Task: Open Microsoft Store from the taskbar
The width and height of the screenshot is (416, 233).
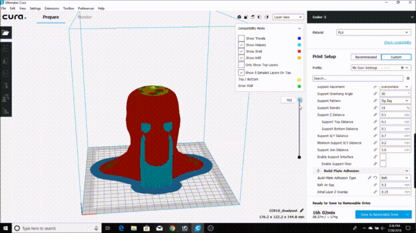Action: click(146, 228)
